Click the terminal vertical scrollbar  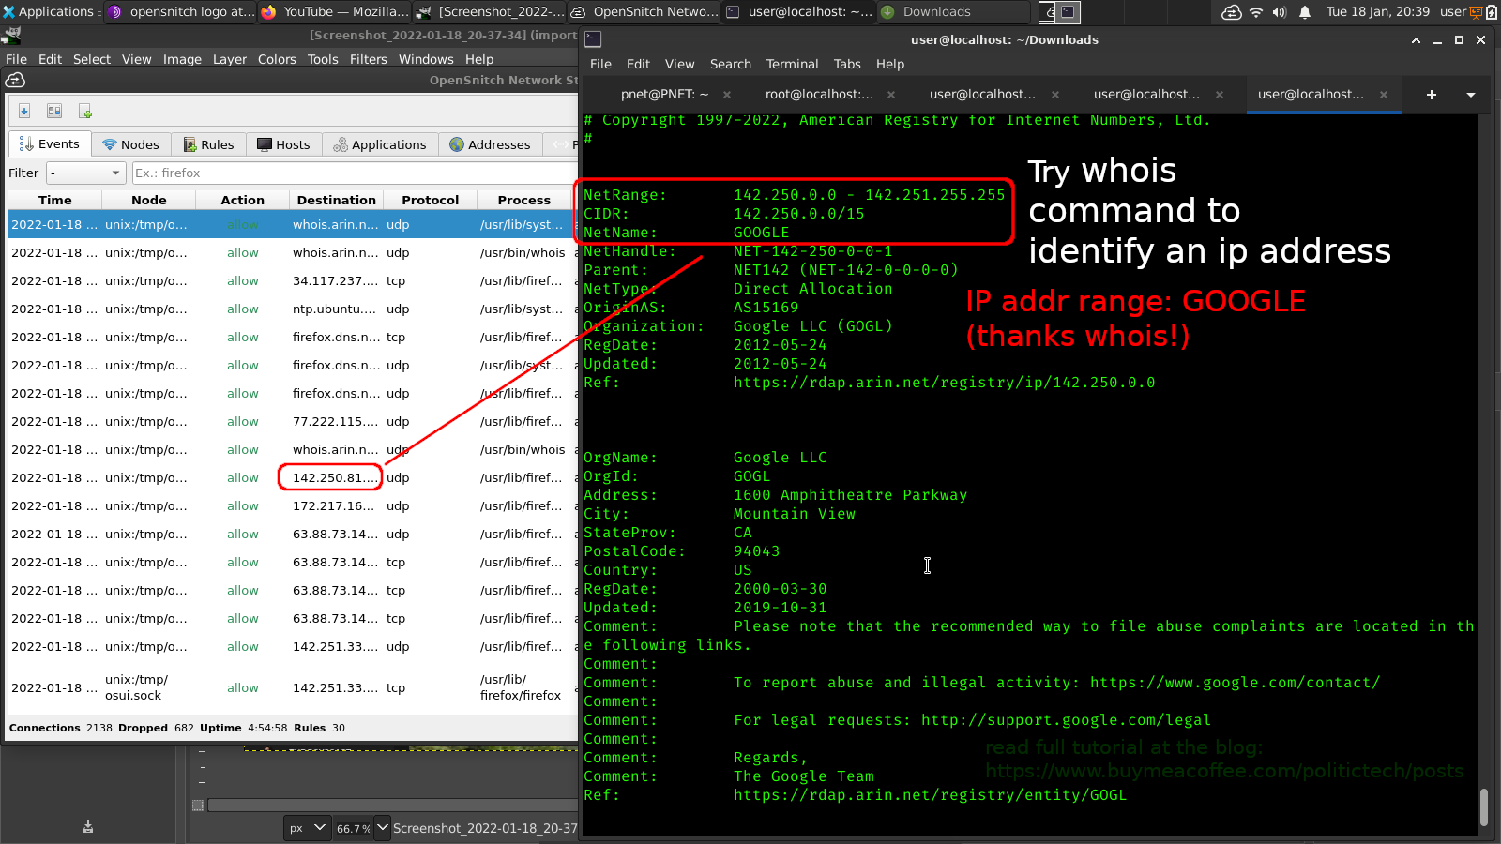(x=1484, y=806)
